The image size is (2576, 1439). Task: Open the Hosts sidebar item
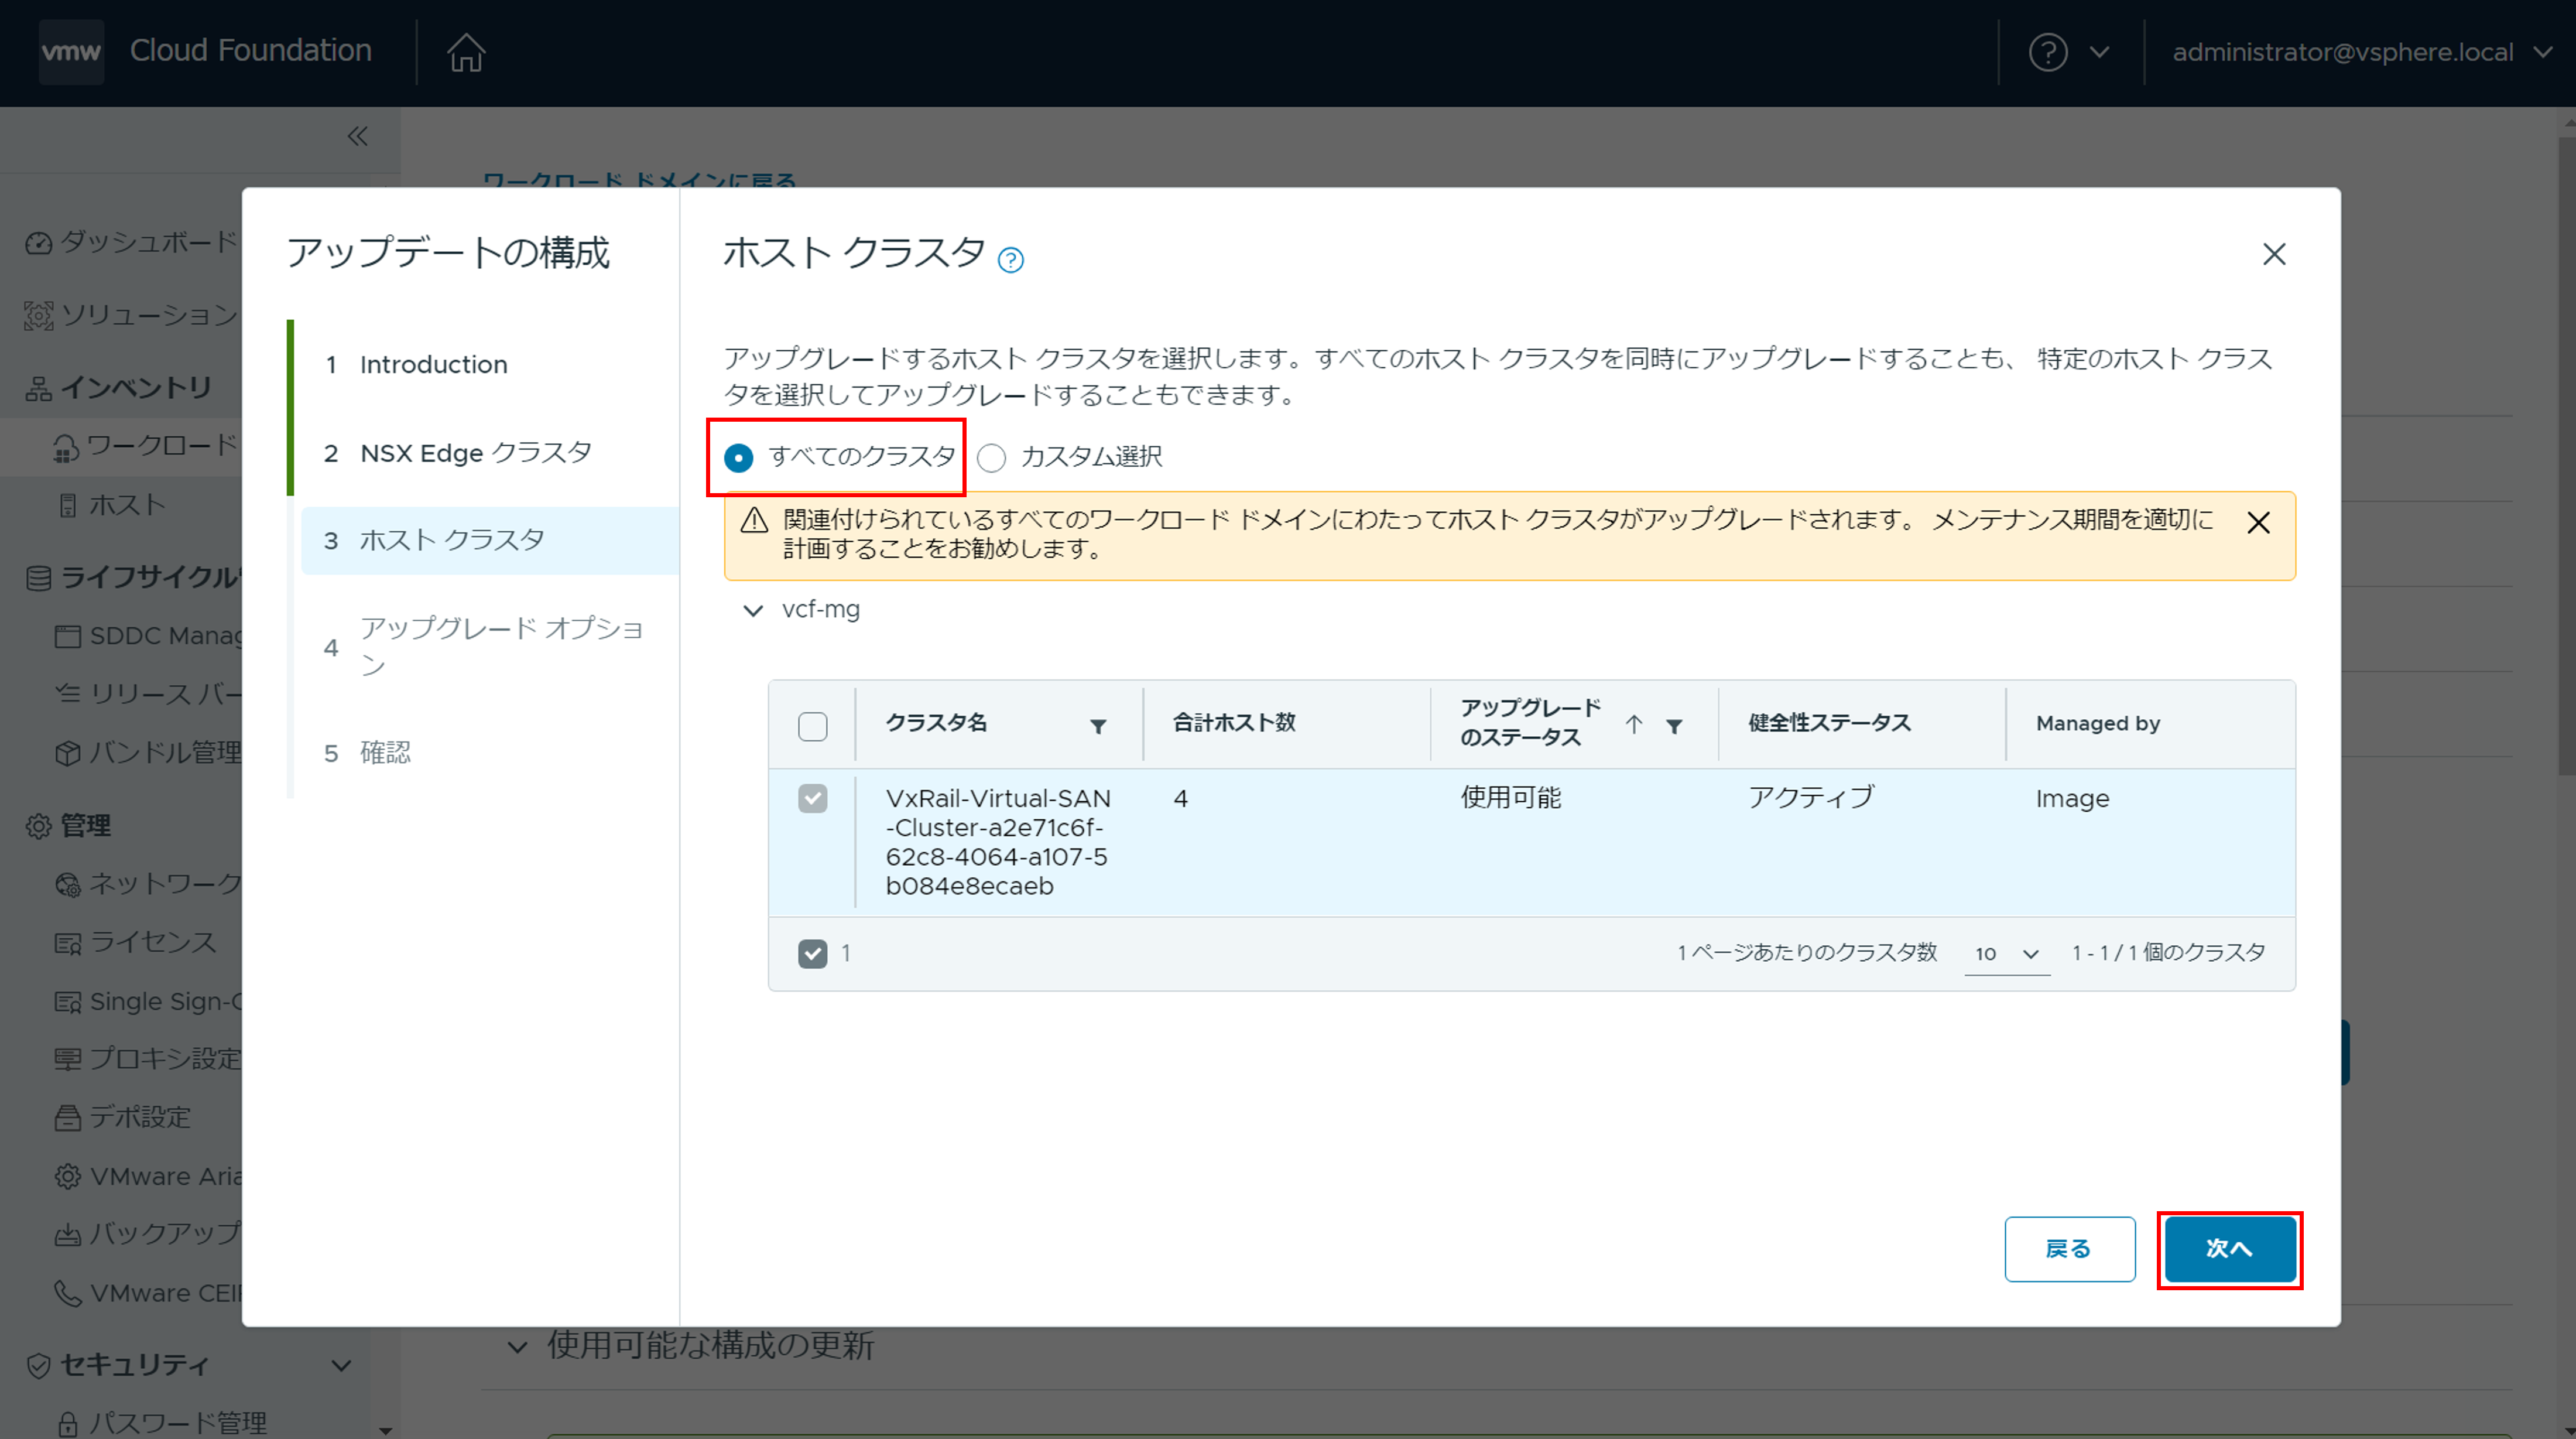pyautogui.click(x=110, y=505)
